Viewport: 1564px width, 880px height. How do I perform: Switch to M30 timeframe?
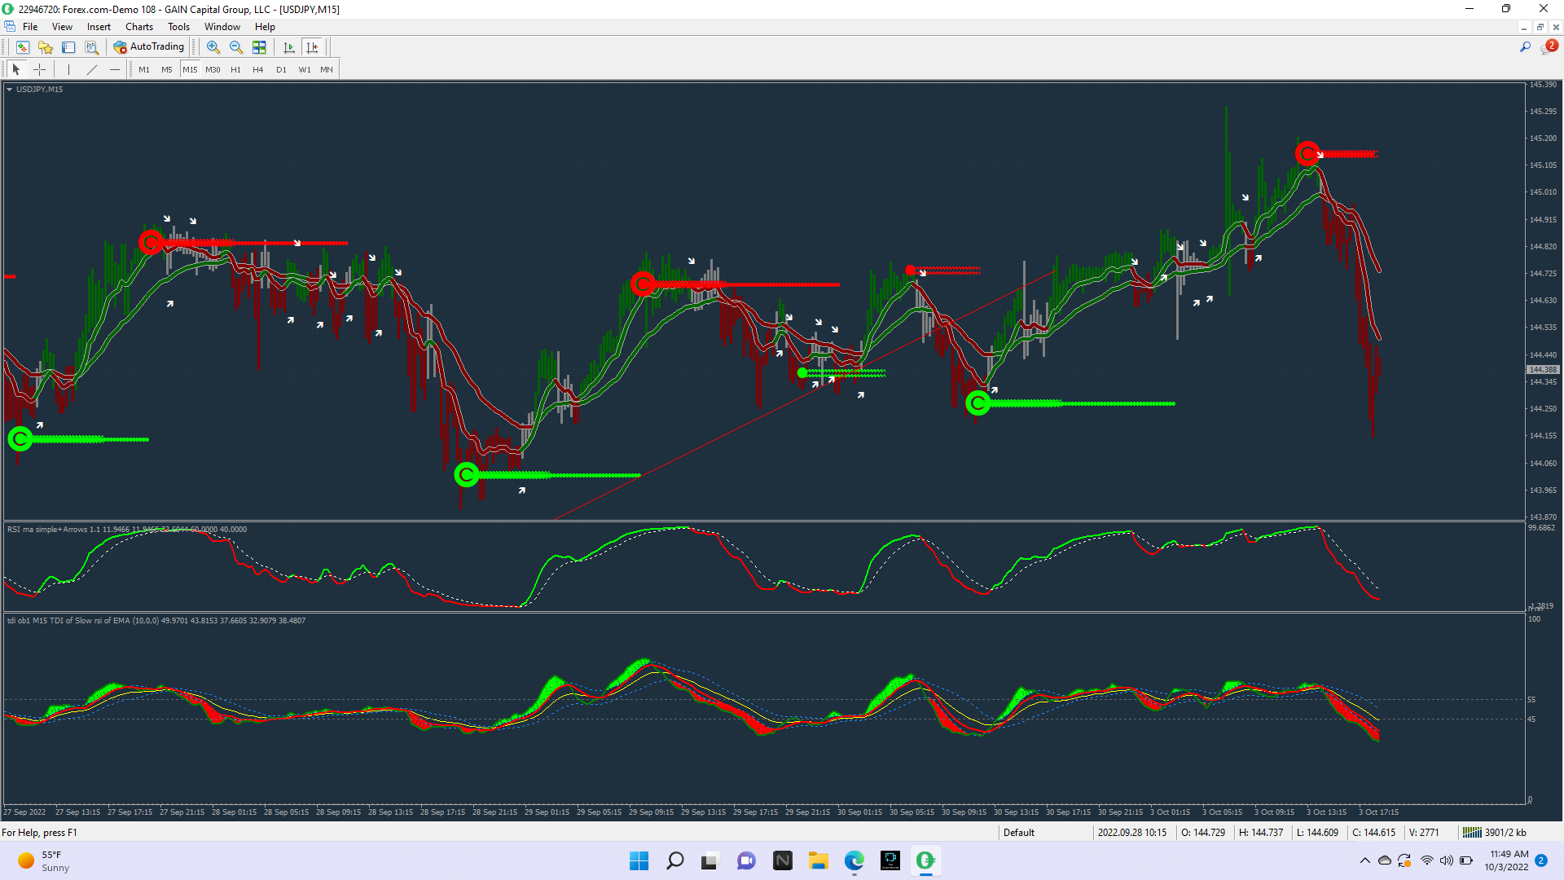click(x=213, y=69)
